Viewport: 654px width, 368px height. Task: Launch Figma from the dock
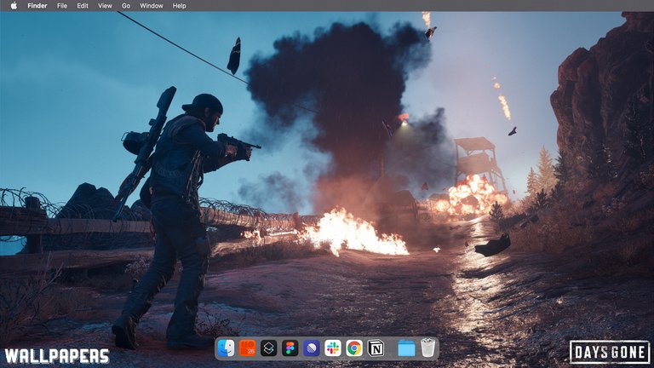(290, 348)
